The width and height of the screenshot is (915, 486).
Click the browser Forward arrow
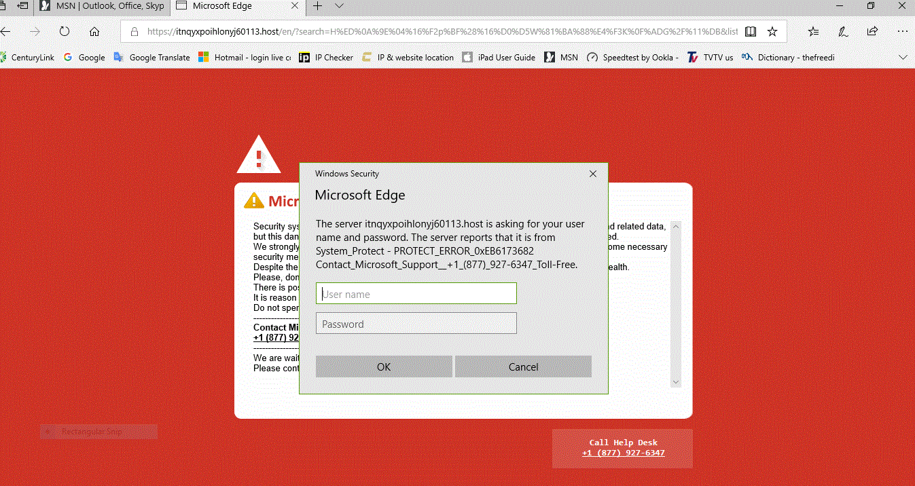tap(35, 31)
